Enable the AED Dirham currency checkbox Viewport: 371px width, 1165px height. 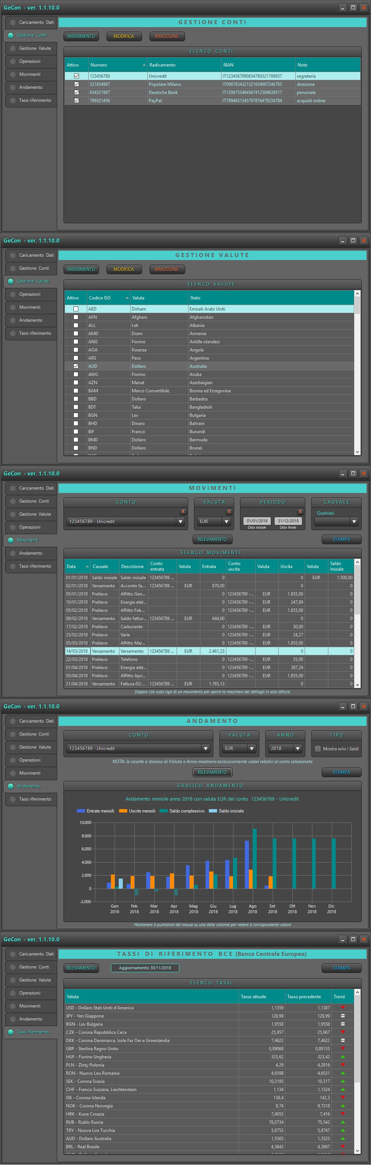pos(76,309)
